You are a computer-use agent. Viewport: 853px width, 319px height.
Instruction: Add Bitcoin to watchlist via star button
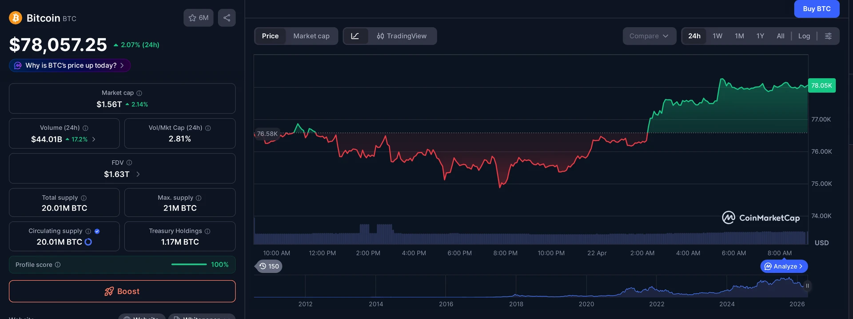[199, 18]
